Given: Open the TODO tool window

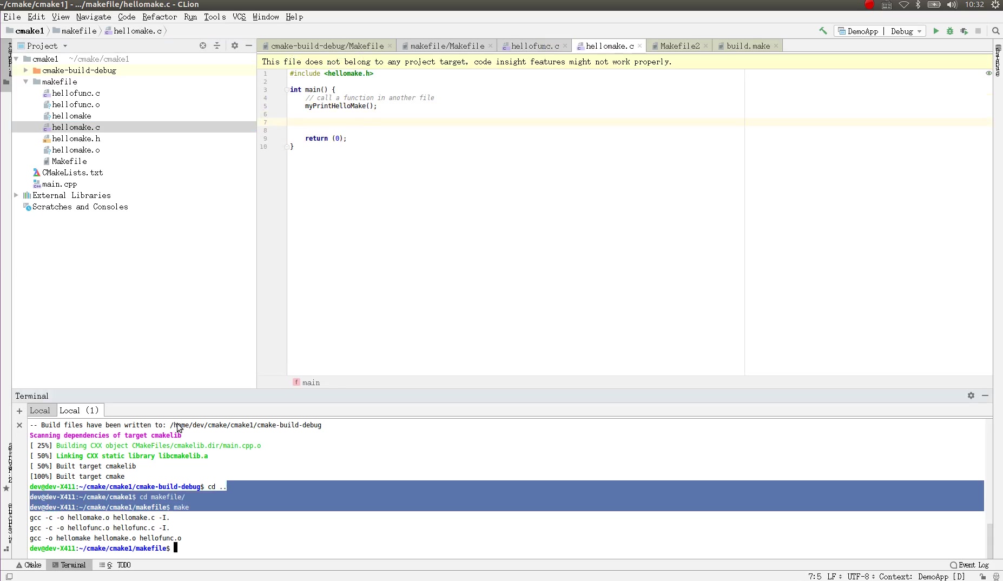Looking at the screenshot, I should tap(115, 565).
